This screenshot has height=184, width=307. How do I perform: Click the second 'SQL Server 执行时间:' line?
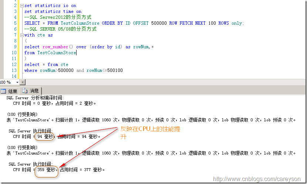pyautogui.click(x=30, y=164)
